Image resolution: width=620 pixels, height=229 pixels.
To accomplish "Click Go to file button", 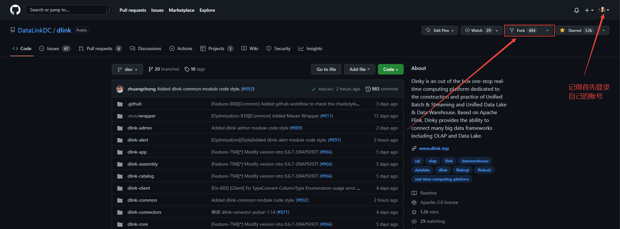I will pyautogui.click(x=326, y=69).
